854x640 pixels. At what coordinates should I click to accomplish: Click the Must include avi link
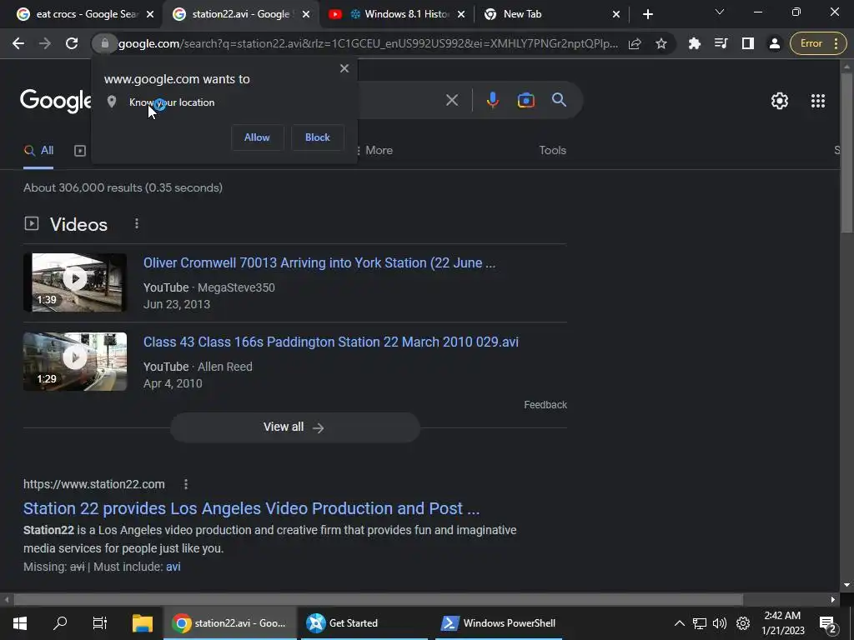[173, 567]
